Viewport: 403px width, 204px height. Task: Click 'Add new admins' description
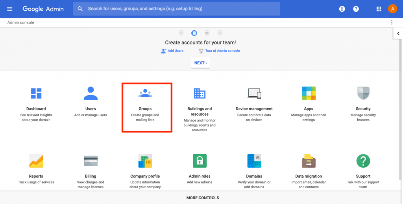(200, 182)
